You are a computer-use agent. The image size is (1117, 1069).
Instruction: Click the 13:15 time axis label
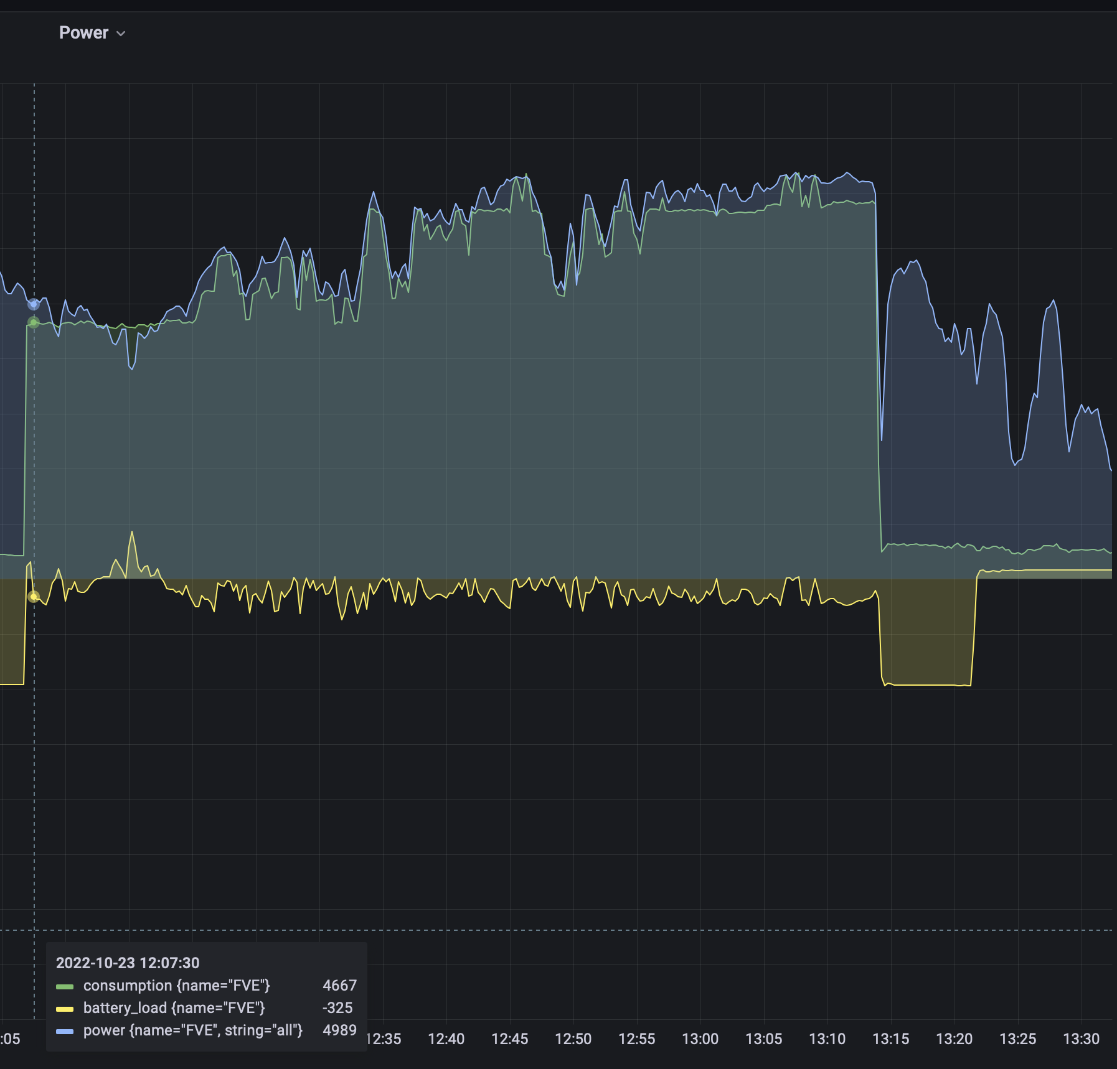(x=891, y=1039)
